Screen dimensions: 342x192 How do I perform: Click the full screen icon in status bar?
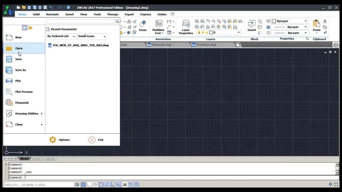click(x=336, y=184)
